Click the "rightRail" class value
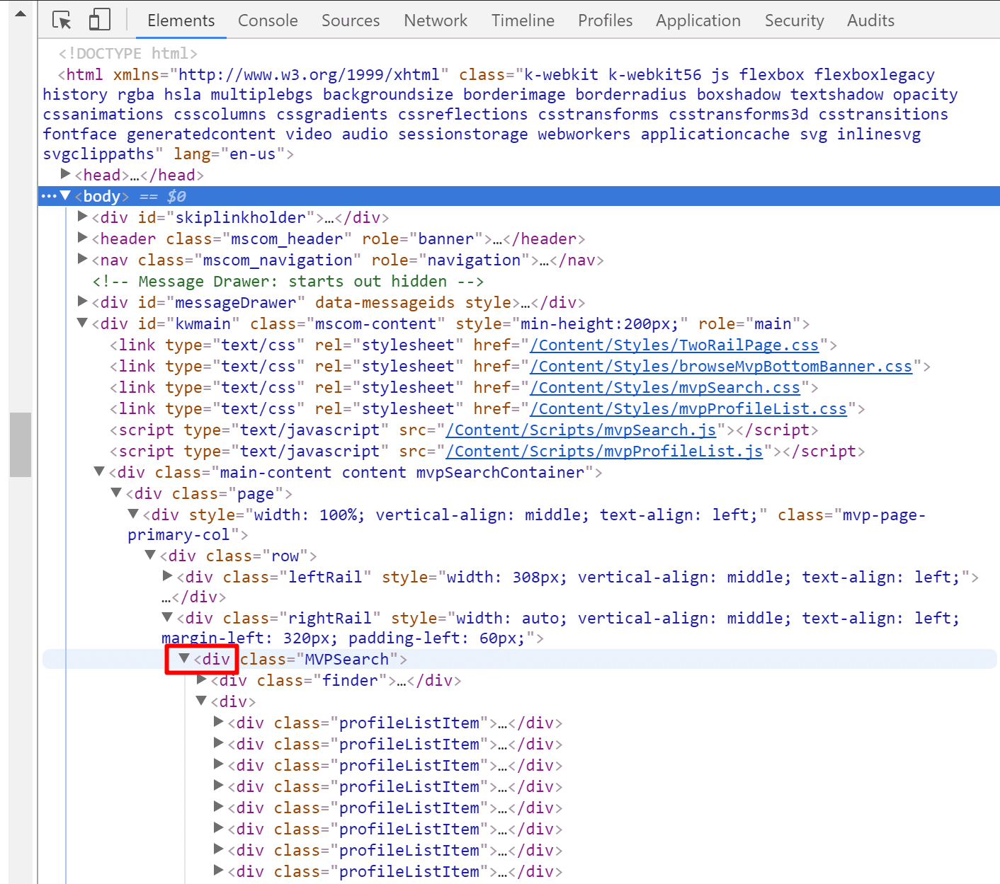The width and height of the screenshot is (1000, 884). (330, 619)
